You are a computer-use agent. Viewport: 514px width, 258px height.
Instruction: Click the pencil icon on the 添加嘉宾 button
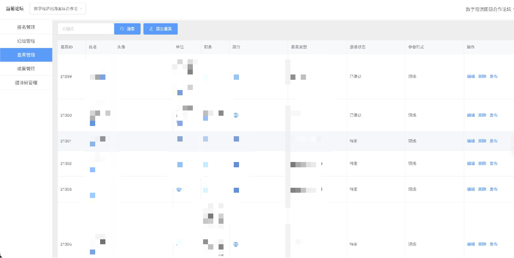pyautogui.click(x=151, y=29)
